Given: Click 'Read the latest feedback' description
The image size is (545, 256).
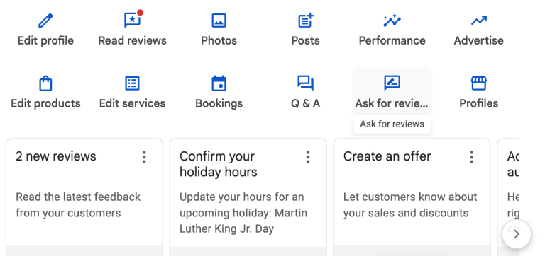Looking at the screenshot, I should pyautogui.click(x=78, y=205).
